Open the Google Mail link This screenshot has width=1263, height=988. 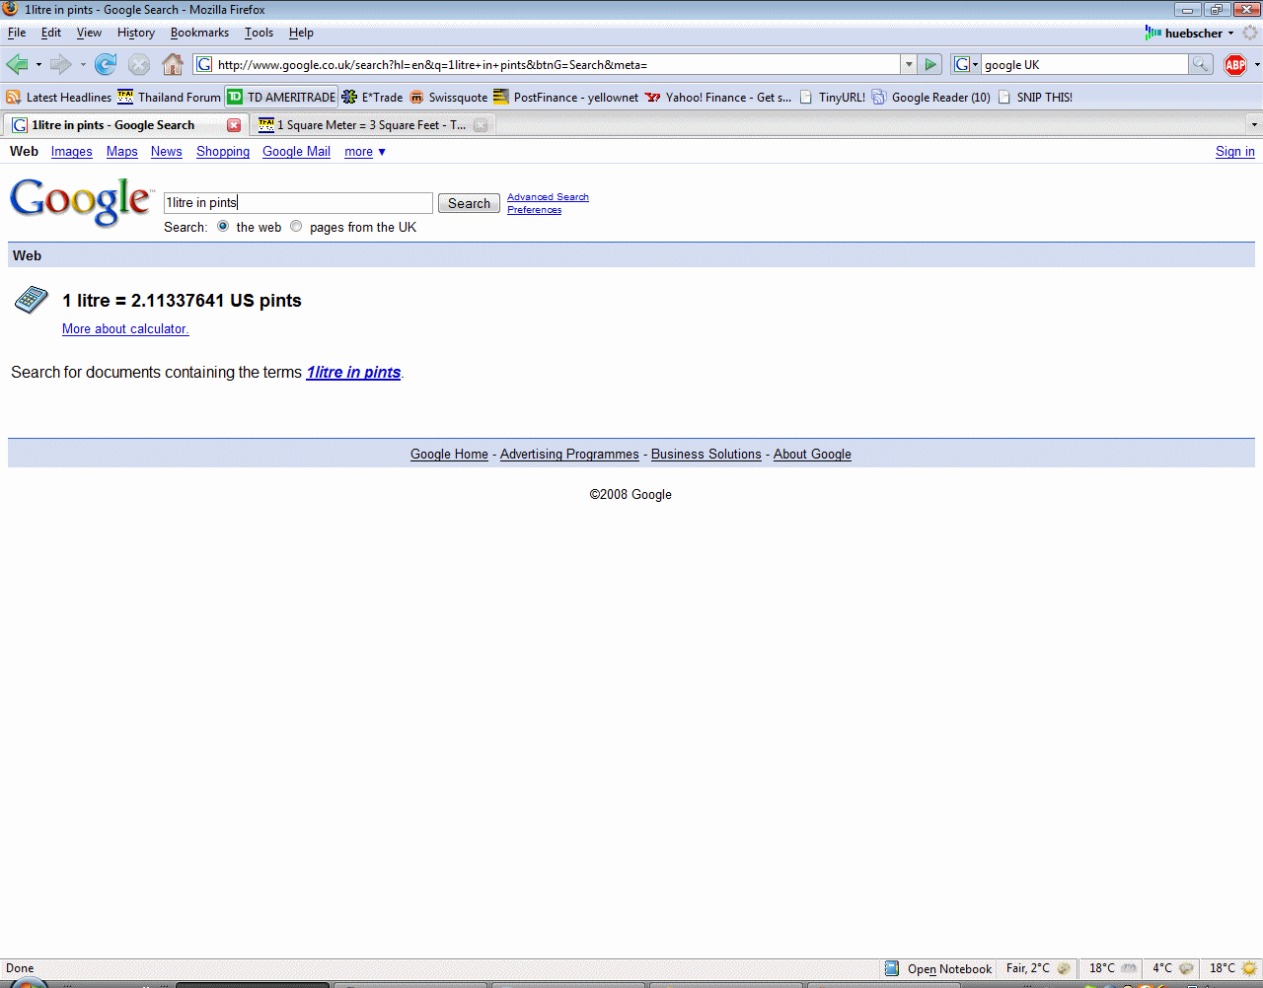[296, 152]
